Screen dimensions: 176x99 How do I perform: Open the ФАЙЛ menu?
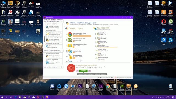(x=45, y=20)
